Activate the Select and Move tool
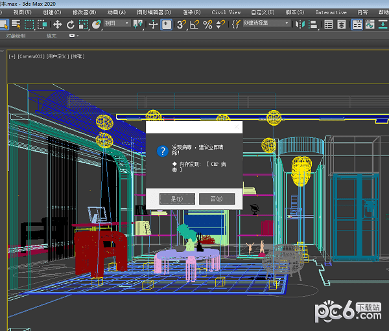This screenshot has width=389, height=331. (x=57, y=24)
